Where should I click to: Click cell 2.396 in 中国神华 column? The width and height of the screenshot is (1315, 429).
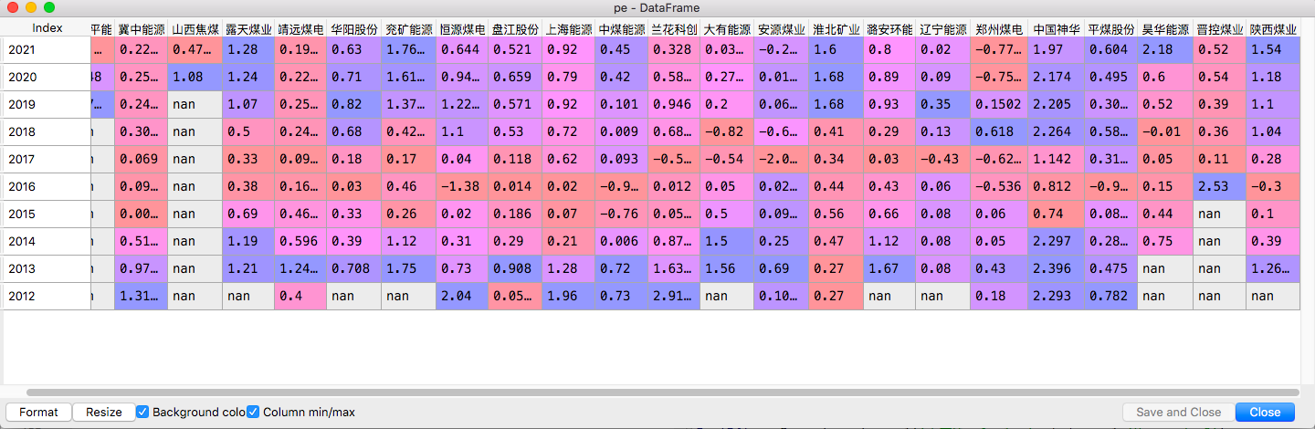pos(1057,269)
